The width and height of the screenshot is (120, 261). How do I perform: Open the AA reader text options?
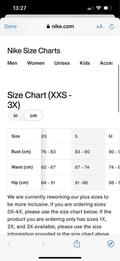pos(100,26)
